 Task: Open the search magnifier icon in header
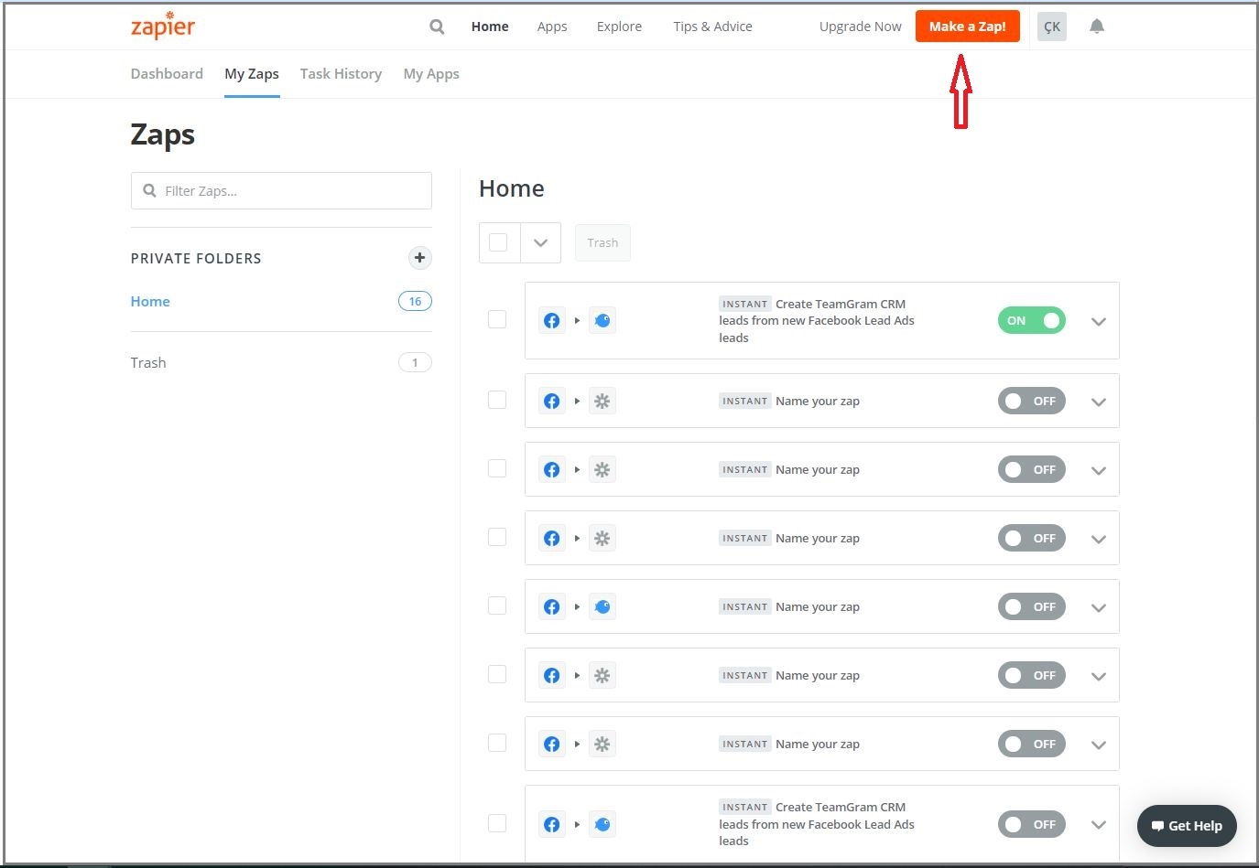click(437, 27)
